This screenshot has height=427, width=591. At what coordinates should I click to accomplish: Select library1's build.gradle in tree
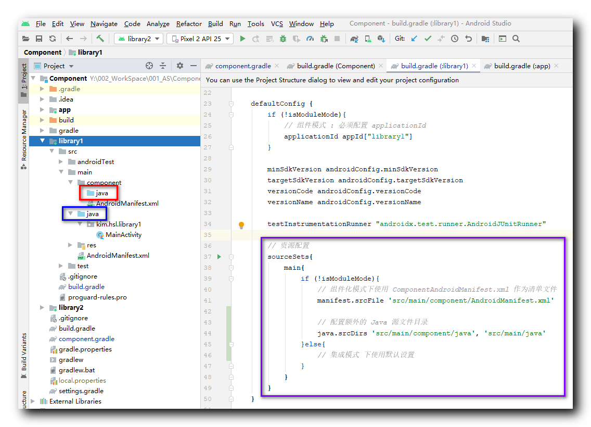tap(86, 287)
